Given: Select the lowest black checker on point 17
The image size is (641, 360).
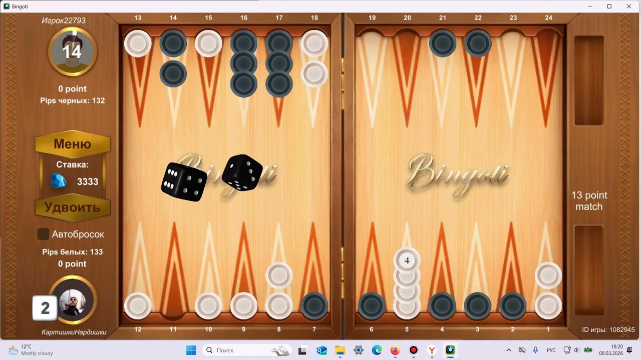Looking at the screenshot, I should 279,83.
